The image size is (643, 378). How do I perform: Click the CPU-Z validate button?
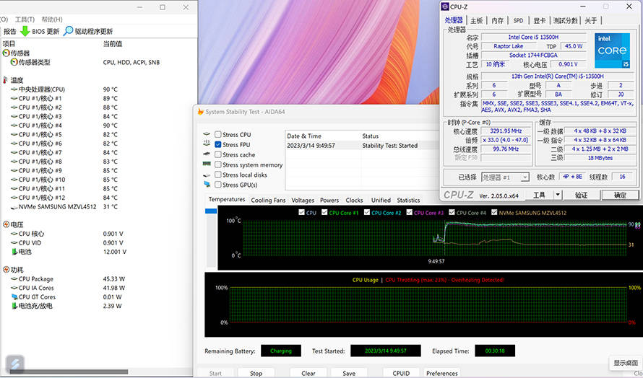pos(581,195)
